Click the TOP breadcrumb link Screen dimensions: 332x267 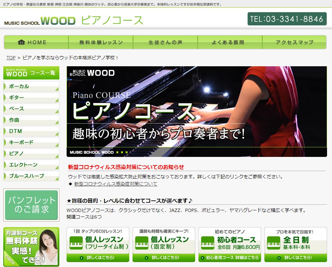(x=11, y=58)
